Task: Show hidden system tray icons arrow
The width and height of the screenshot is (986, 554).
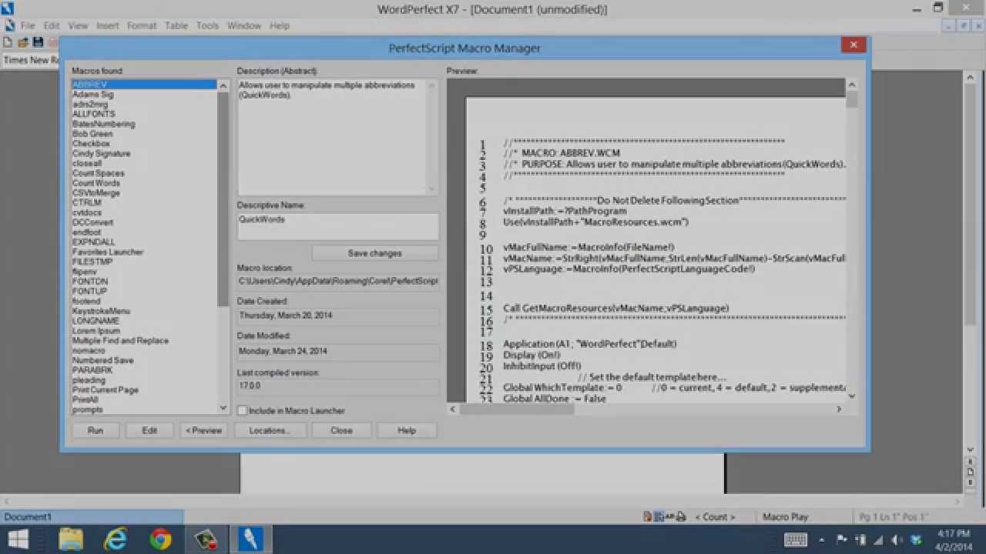Action: pyautogui.click(x=823, y=539)
